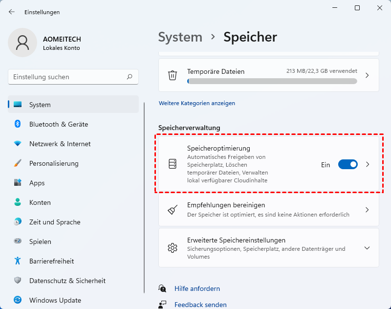
Task: Click the Hilfe anfordern link
Action: (197, 288)
